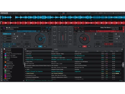
Task: Toggle the left deck Reverb effect on
Action: [6, 36]
